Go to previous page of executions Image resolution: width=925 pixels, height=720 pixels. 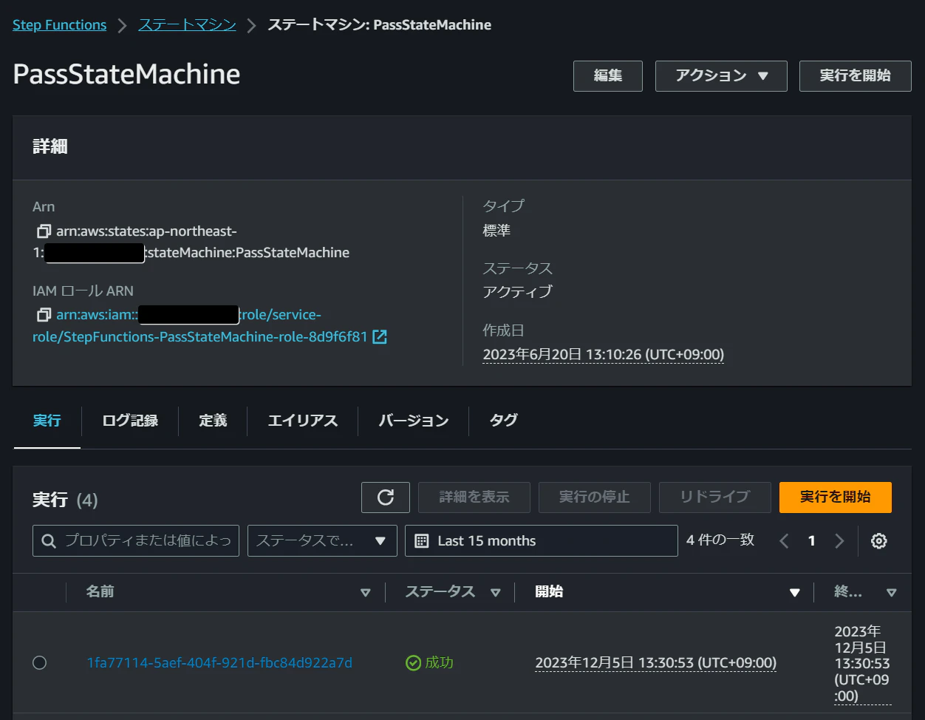point(784,541)
